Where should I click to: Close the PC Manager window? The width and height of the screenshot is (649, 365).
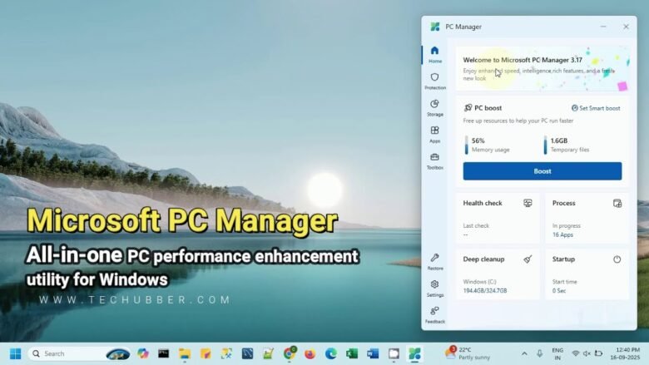(x=626, y=27)
